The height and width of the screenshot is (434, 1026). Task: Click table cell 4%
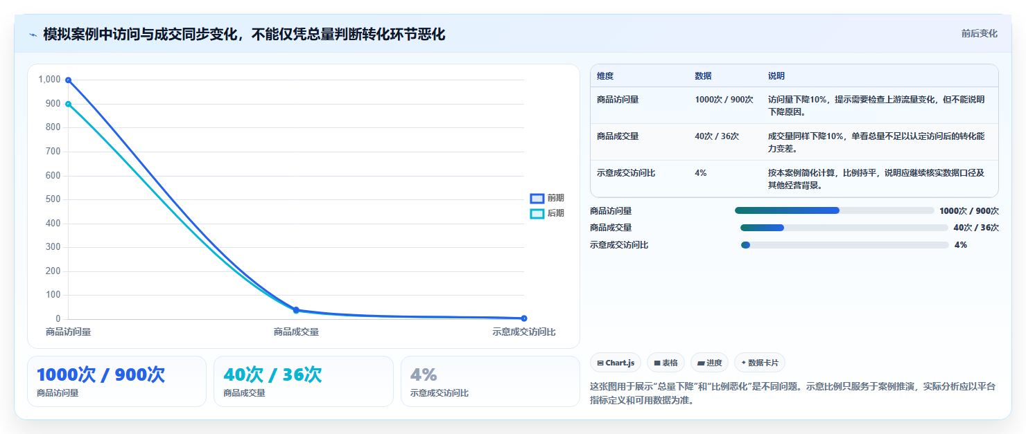pyautogui.click(x=701, y=173)
